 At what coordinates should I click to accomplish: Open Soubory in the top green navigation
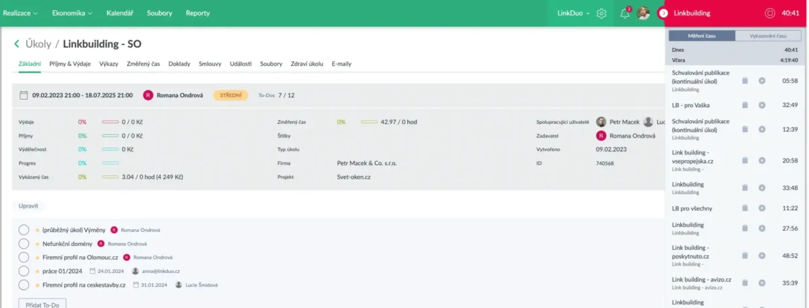click(x=159, y=13)
